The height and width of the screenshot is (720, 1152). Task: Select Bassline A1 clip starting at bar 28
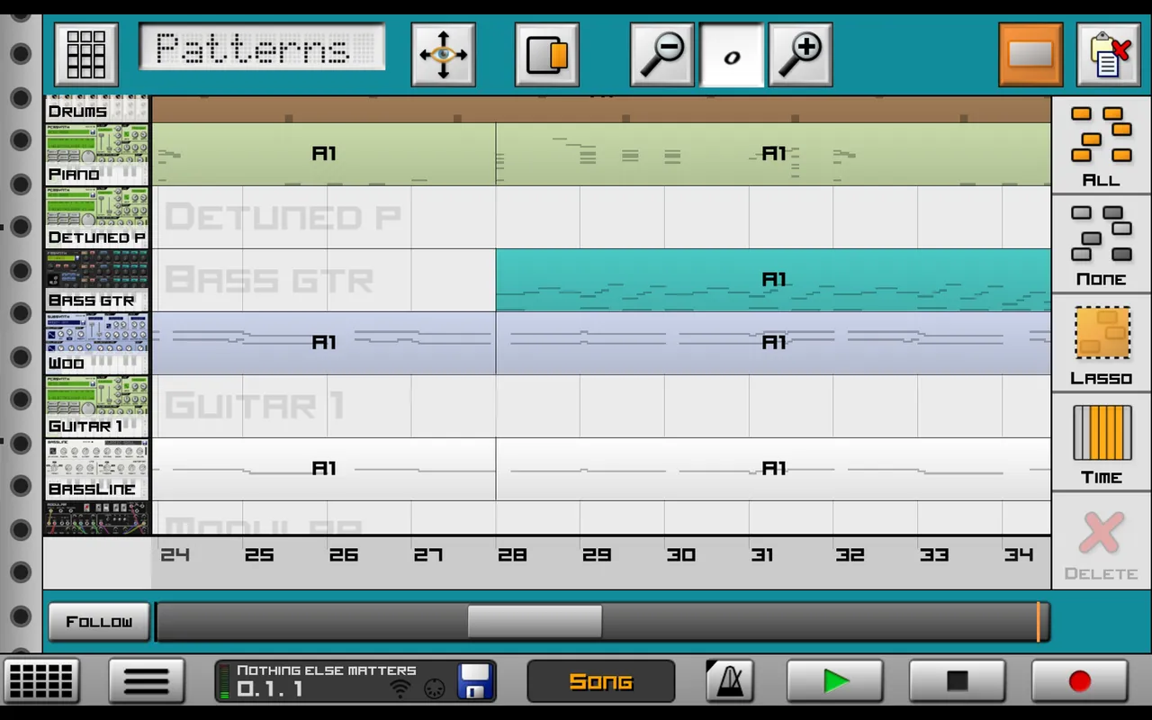[x=773, y=469]
